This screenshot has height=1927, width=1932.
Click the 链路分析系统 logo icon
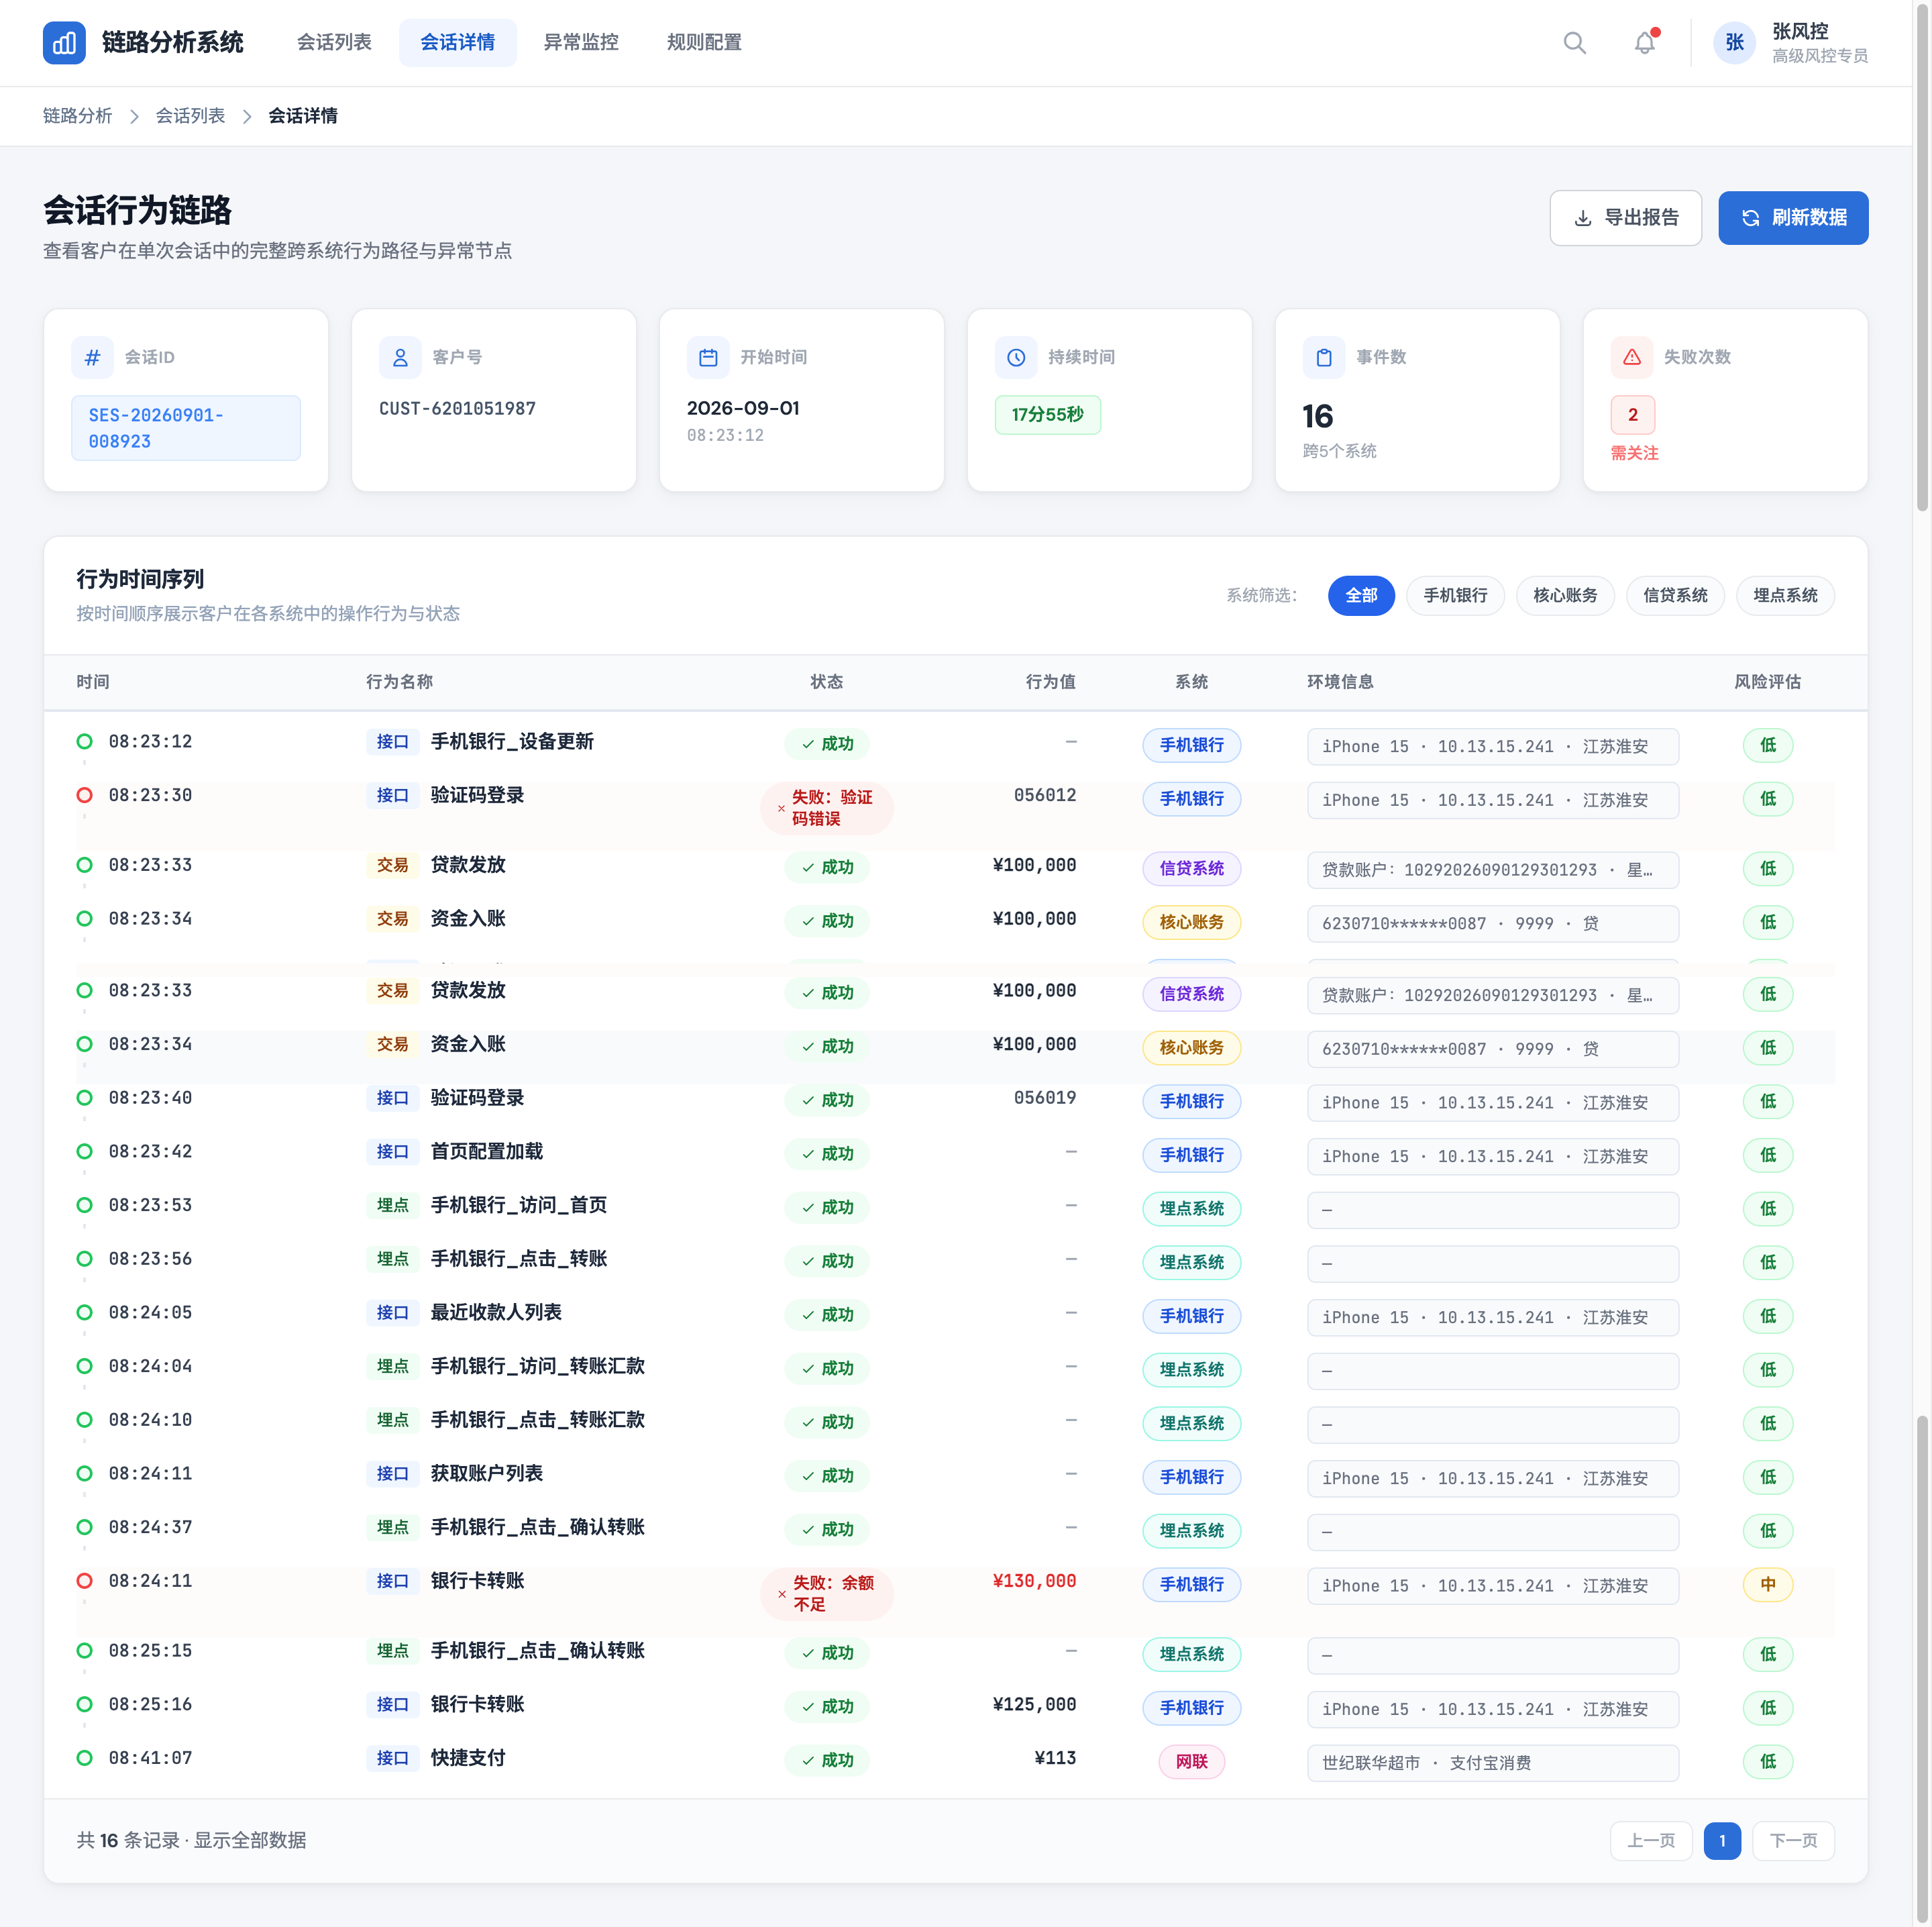[64, 43]
